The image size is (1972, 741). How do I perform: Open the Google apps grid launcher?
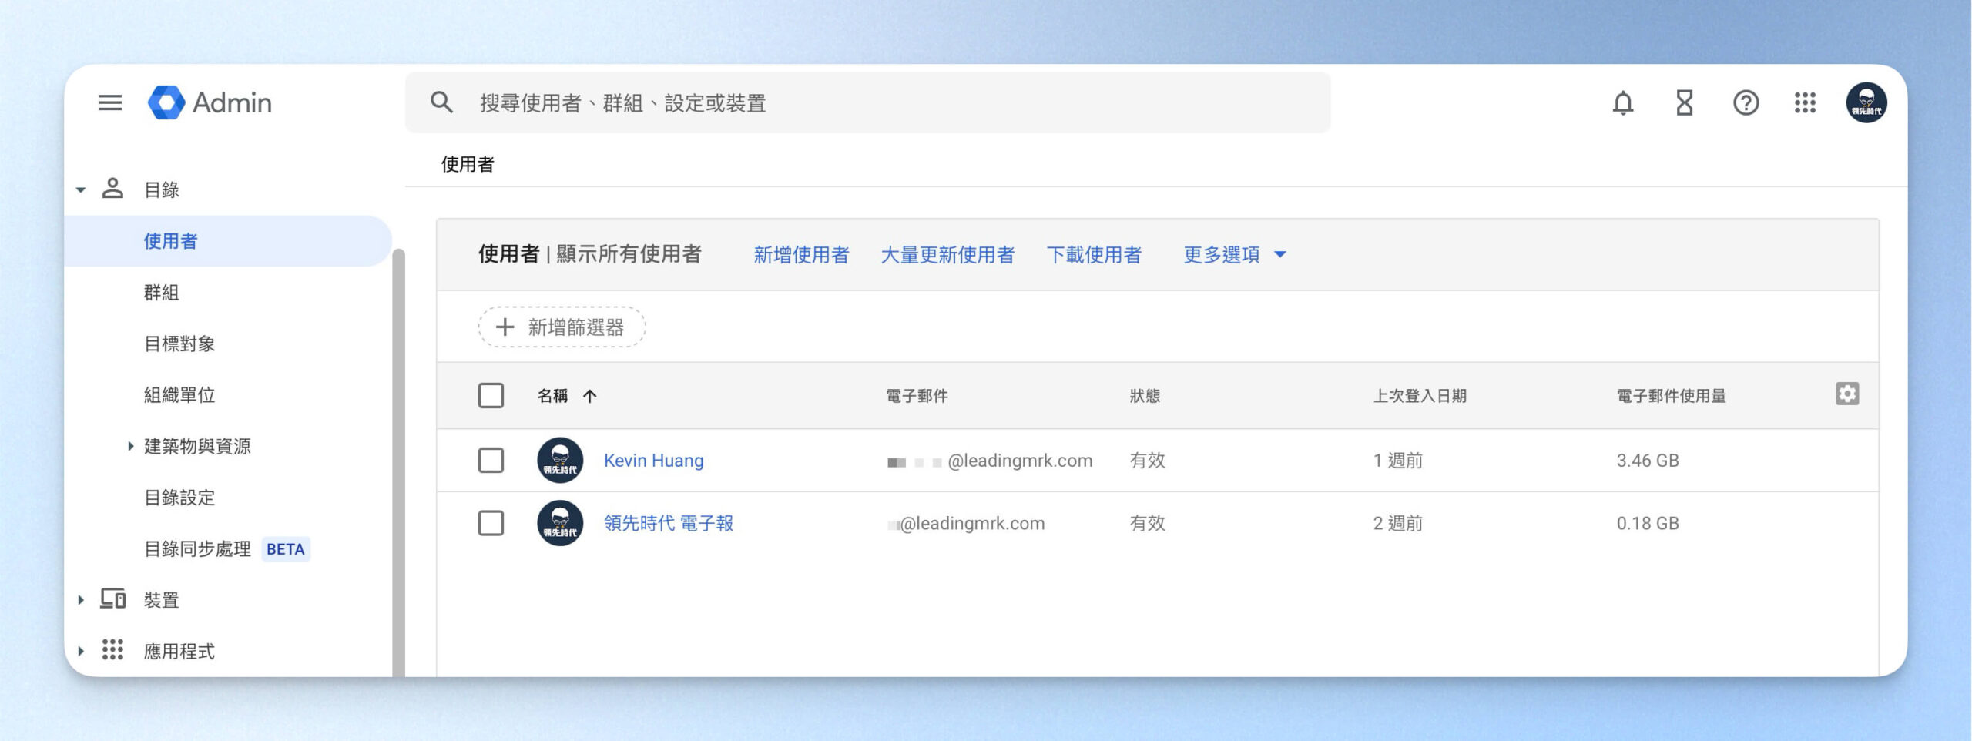click(1805, 102)
